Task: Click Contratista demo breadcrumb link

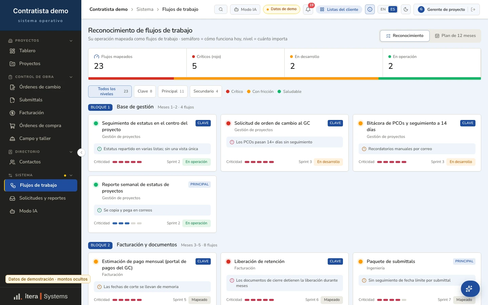Action: (108, 9)
